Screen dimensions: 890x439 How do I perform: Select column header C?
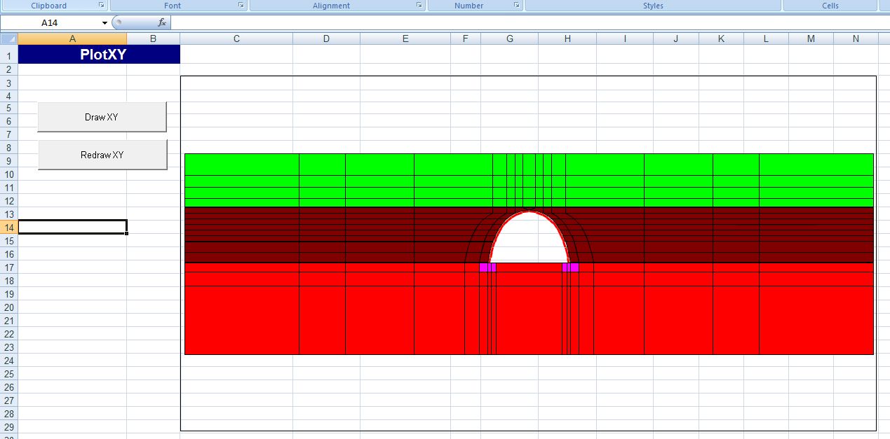pos(236,39)
